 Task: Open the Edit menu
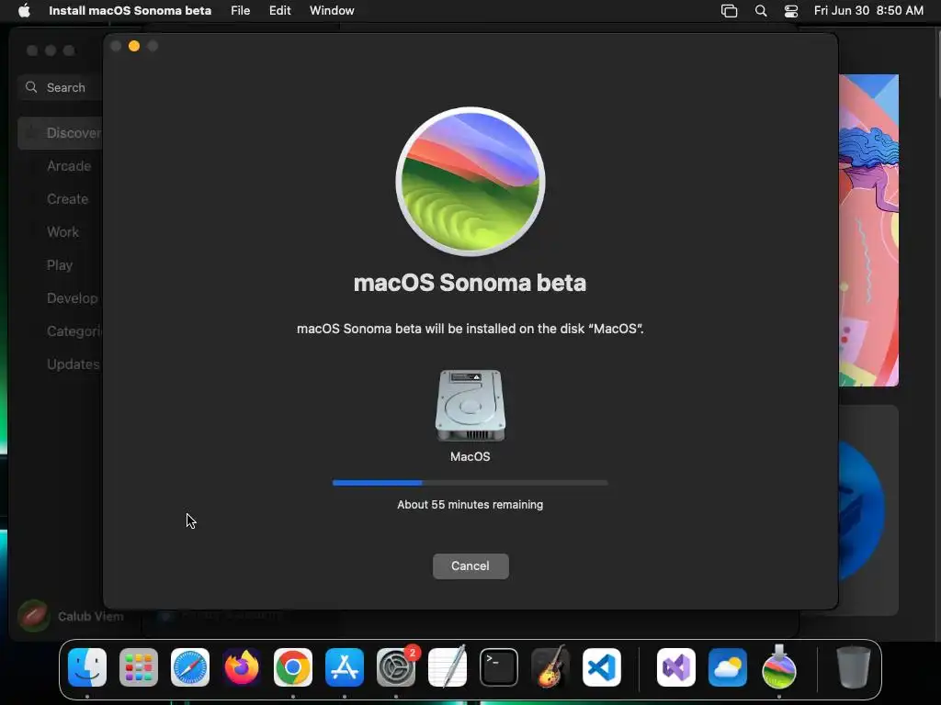pyautogui.click(x=279, y=10)
